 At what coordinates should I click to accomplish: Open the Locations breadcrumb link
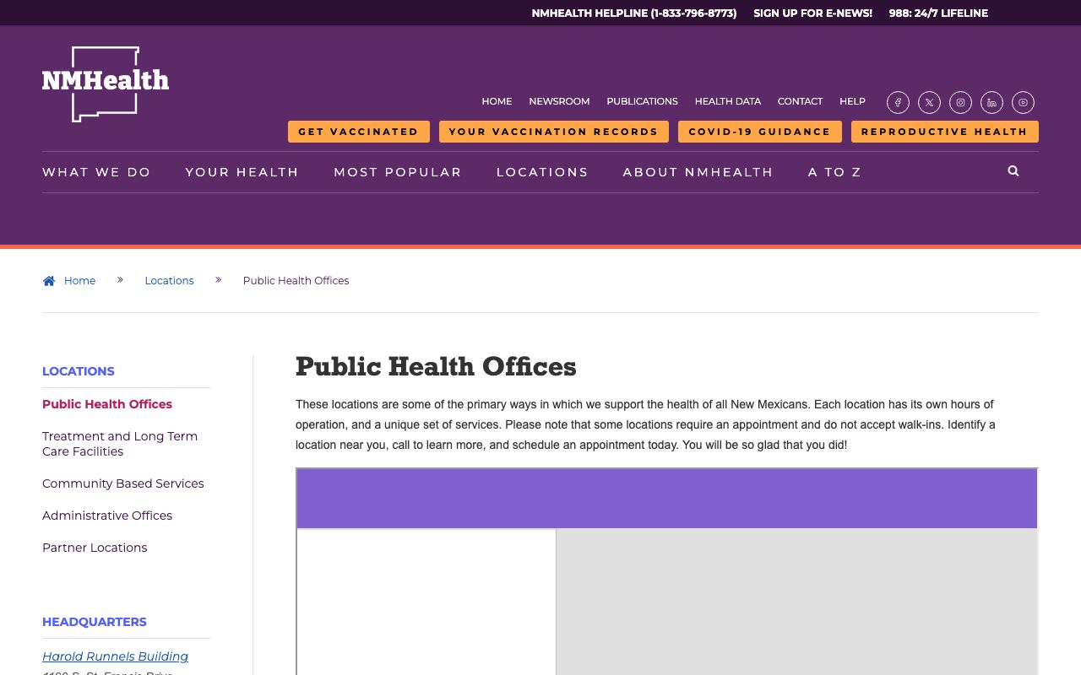tap(169, 280)
